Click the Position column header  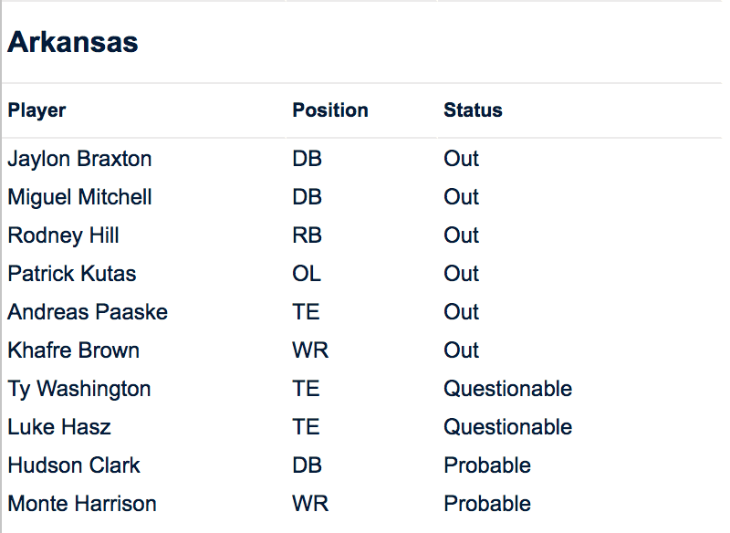point(330,110)
